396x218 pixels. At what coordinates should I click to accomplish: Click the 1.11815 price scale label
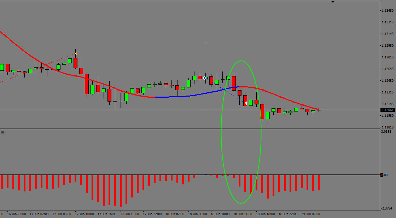click(387, 127)
